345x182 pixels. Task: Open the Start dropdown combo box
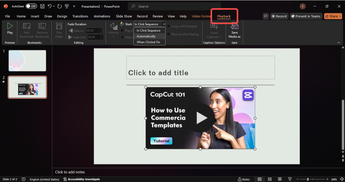click(149, 24)
